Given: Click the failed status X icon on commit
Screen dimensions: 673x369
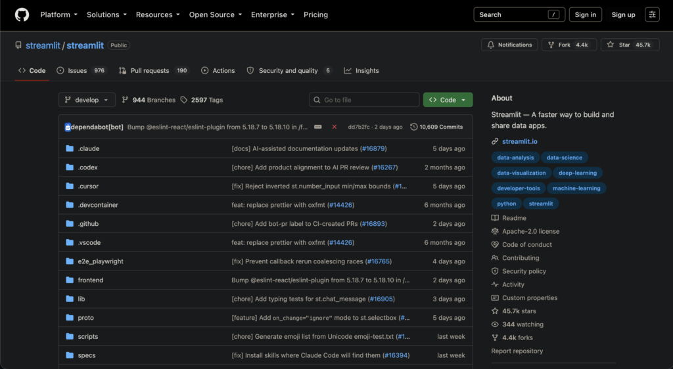Looking at the screenshot, I should [335, 127].
